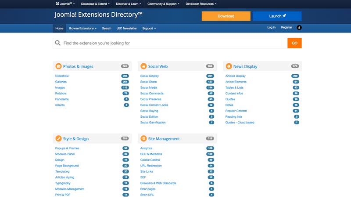
Task: Open the Slideshow subcategory
Action: pos(62,76)
